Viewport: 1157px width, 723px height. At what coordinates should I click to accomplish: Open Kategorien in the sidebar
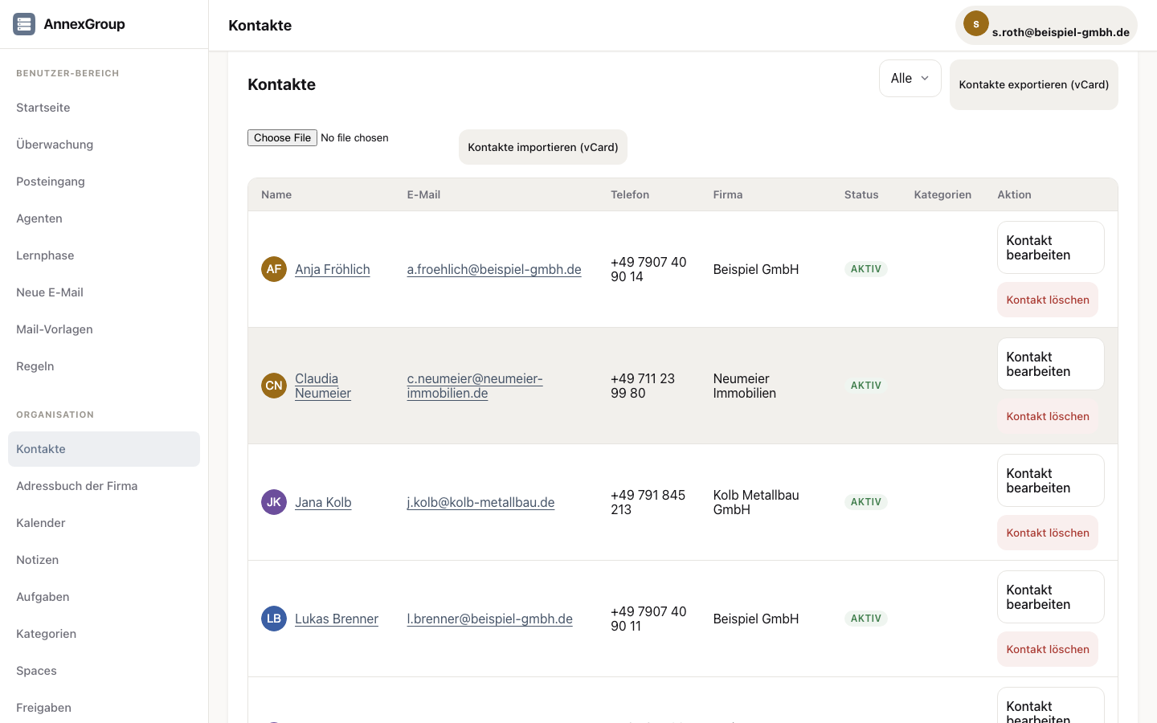[x=104, y=634]
